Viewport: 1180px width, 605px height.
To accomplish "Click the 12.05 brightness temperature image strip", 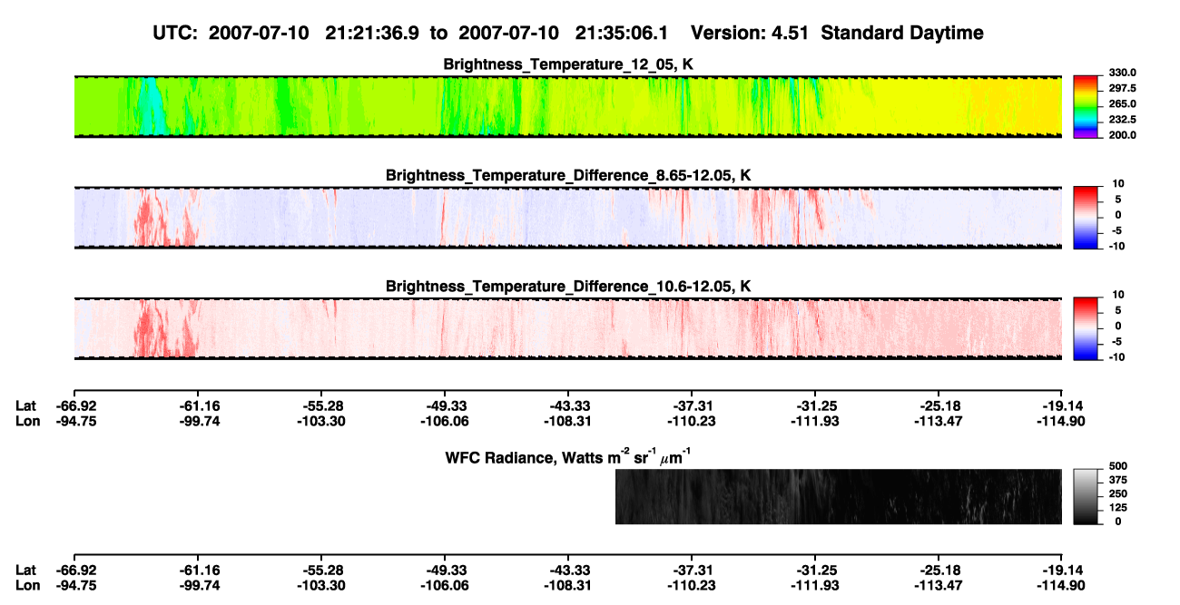I will point(568,106).
